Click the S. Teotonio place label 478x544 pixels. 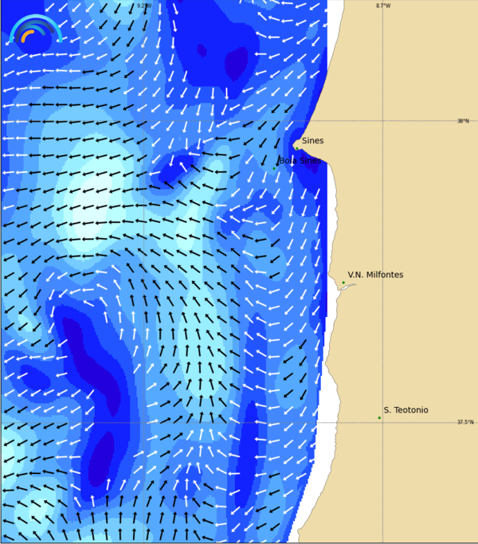406,410
